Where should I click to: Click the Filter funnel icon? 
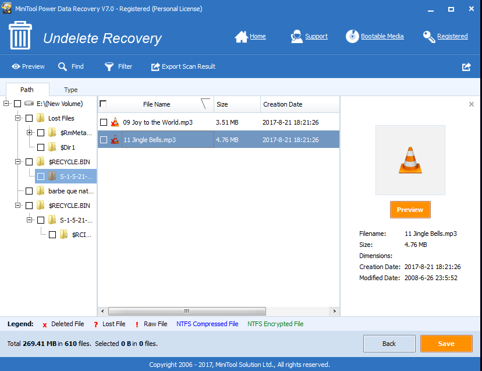coord(109,66)
